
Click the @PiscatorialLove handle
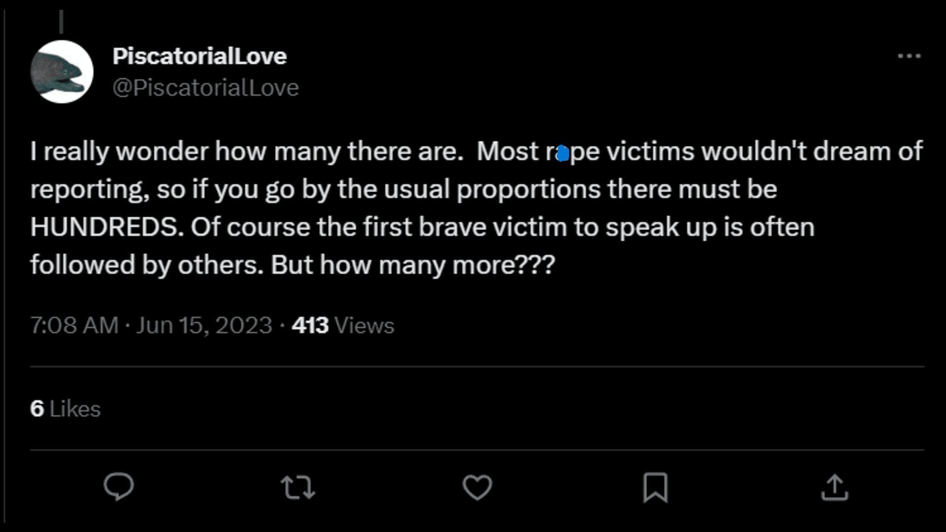click(205, 88)
